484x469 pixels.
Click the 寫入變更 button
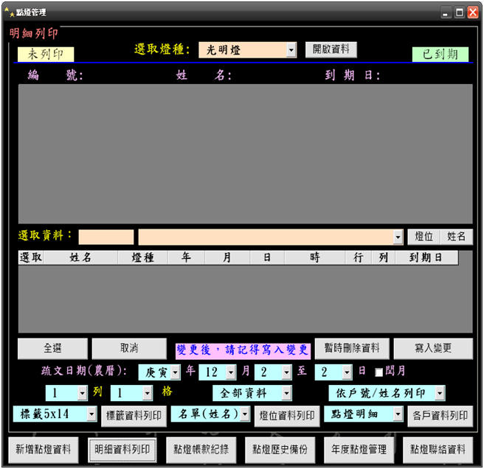433,348
